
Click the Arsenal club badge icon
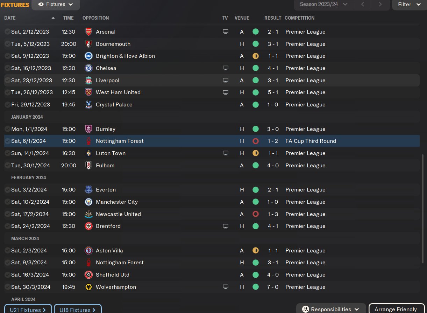(88, 32)
